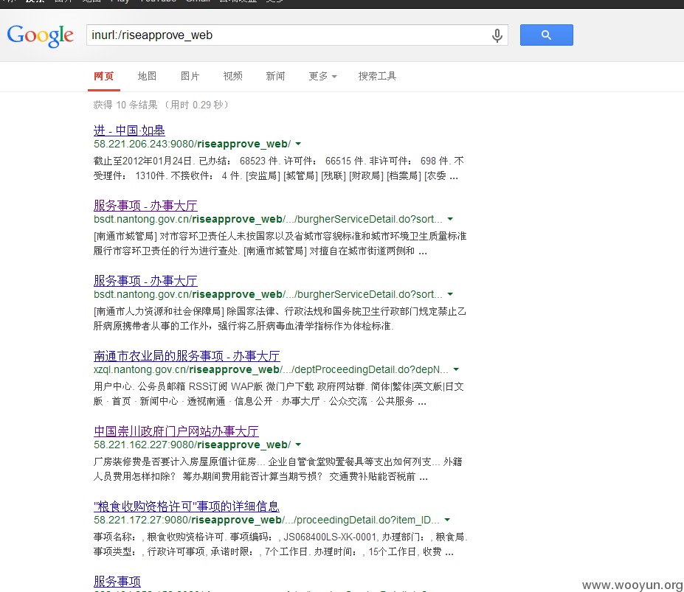Select the 网页 tab
The image size is (684, 592).
pyautogui.click(x=104, y=76)
